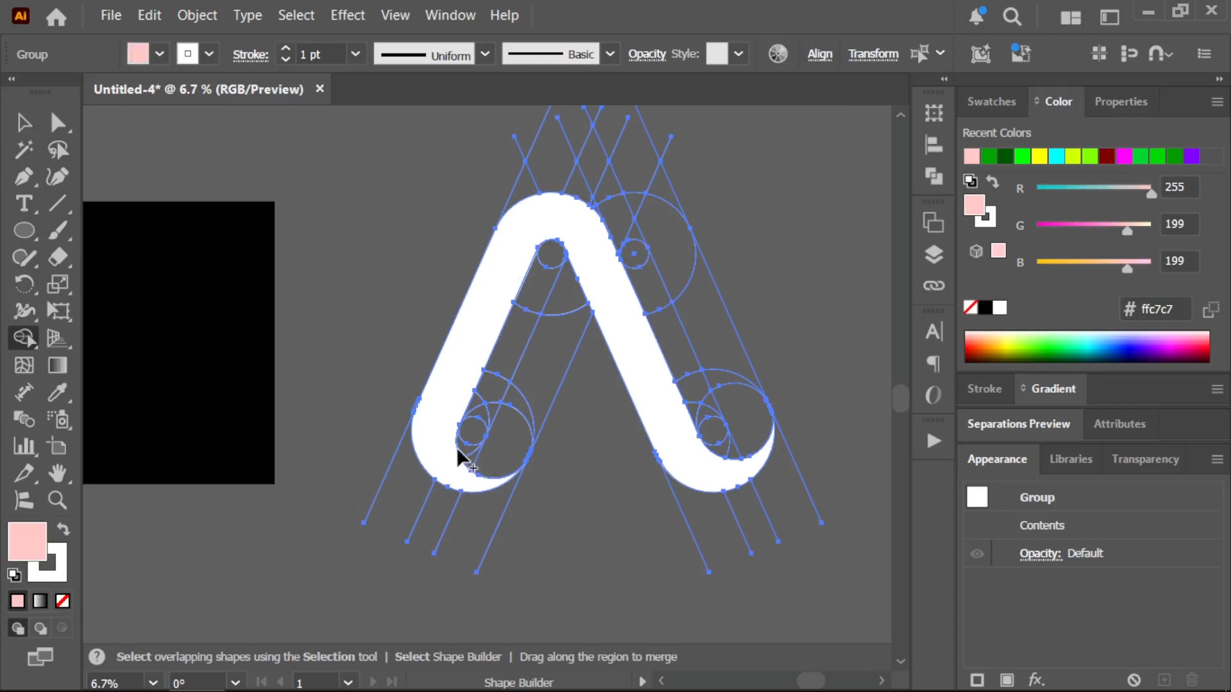The height and width of the screenshot is (692, 1231).
Task: Open the Effect menu
Action: 348,15
